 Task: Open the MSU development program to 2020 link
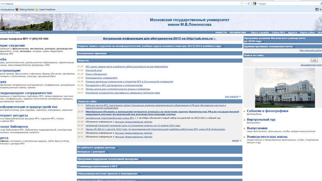click(274, 40)
